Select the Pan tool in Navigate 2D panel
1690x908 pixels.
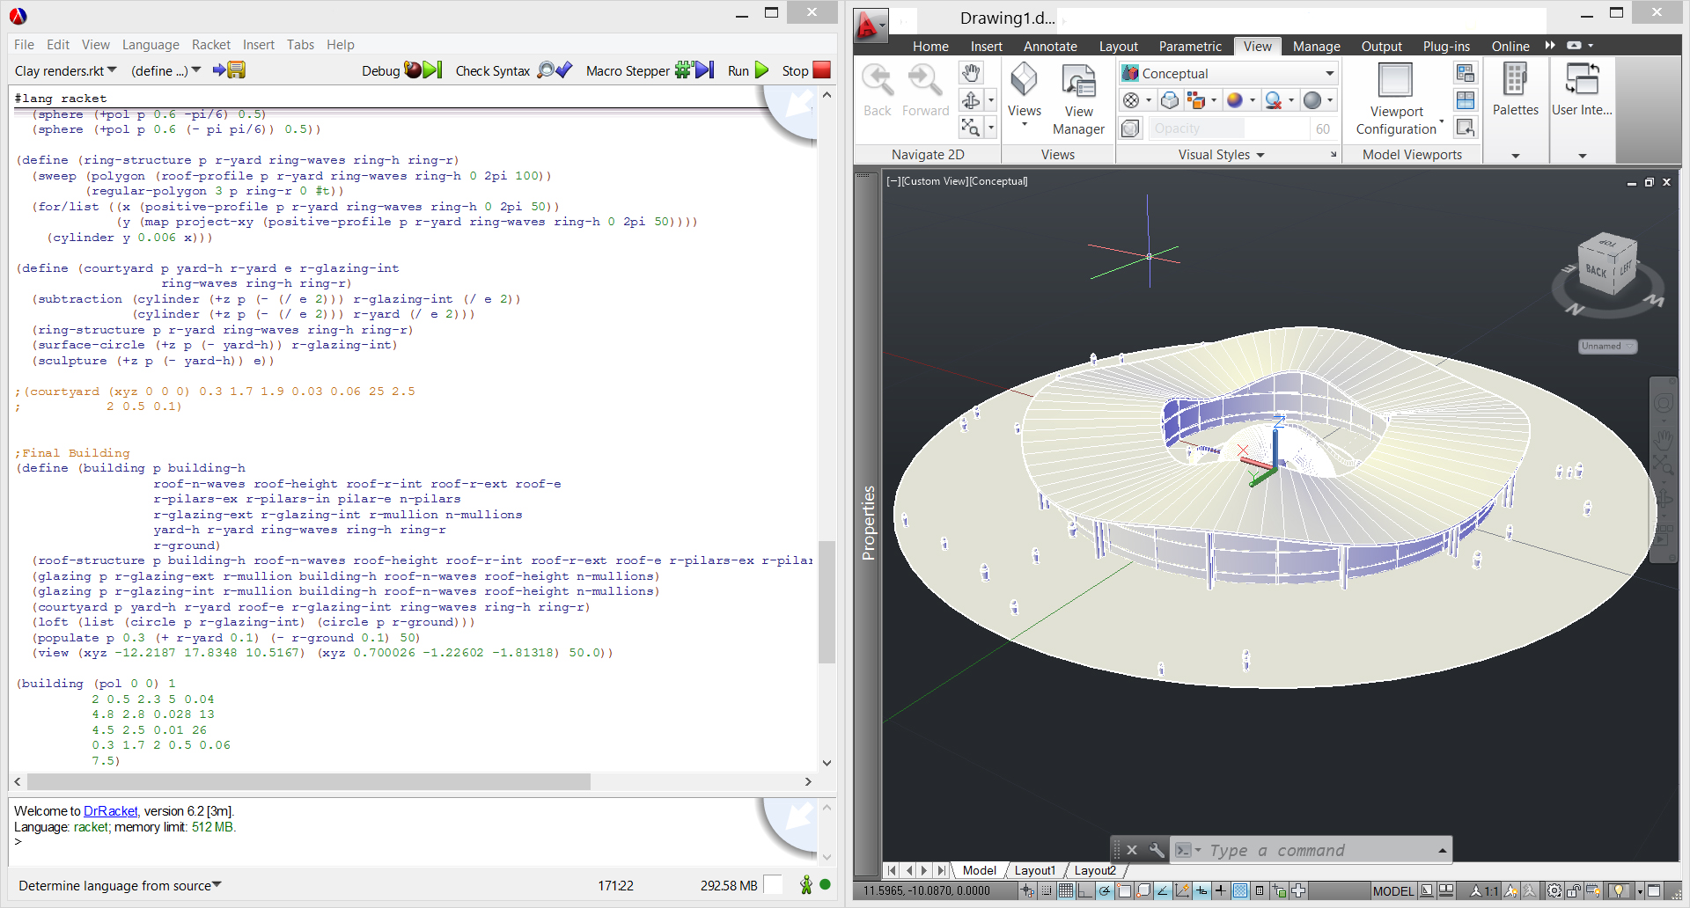(x=971, y=74)
